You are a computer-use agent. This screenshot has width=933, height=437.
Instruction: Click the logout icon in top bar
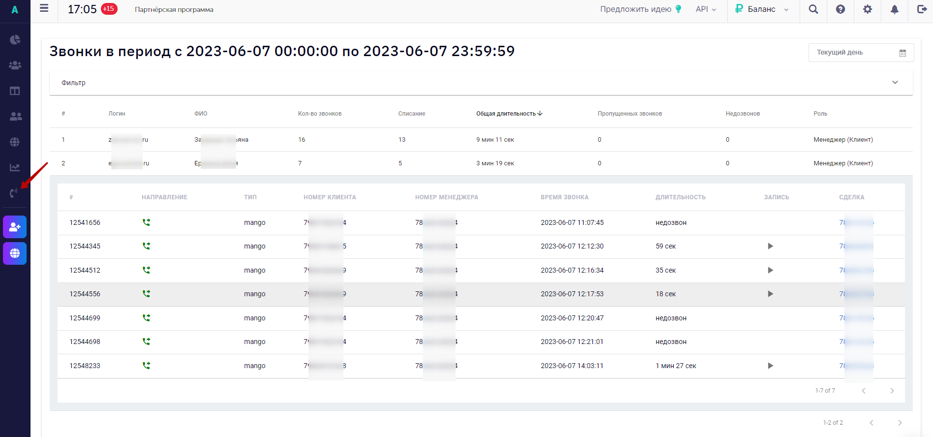922,9
